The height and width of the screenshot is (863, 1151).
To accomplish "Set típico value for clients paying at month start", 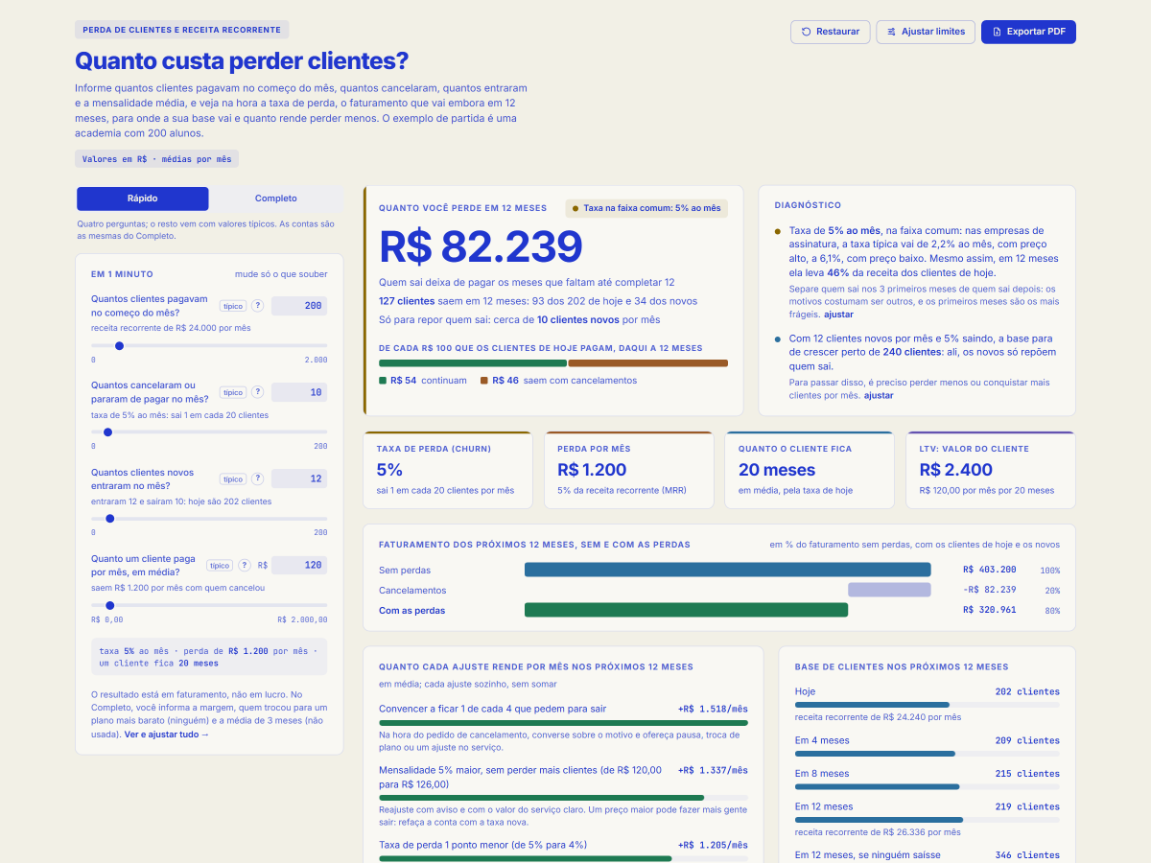I will pos(232,306).
